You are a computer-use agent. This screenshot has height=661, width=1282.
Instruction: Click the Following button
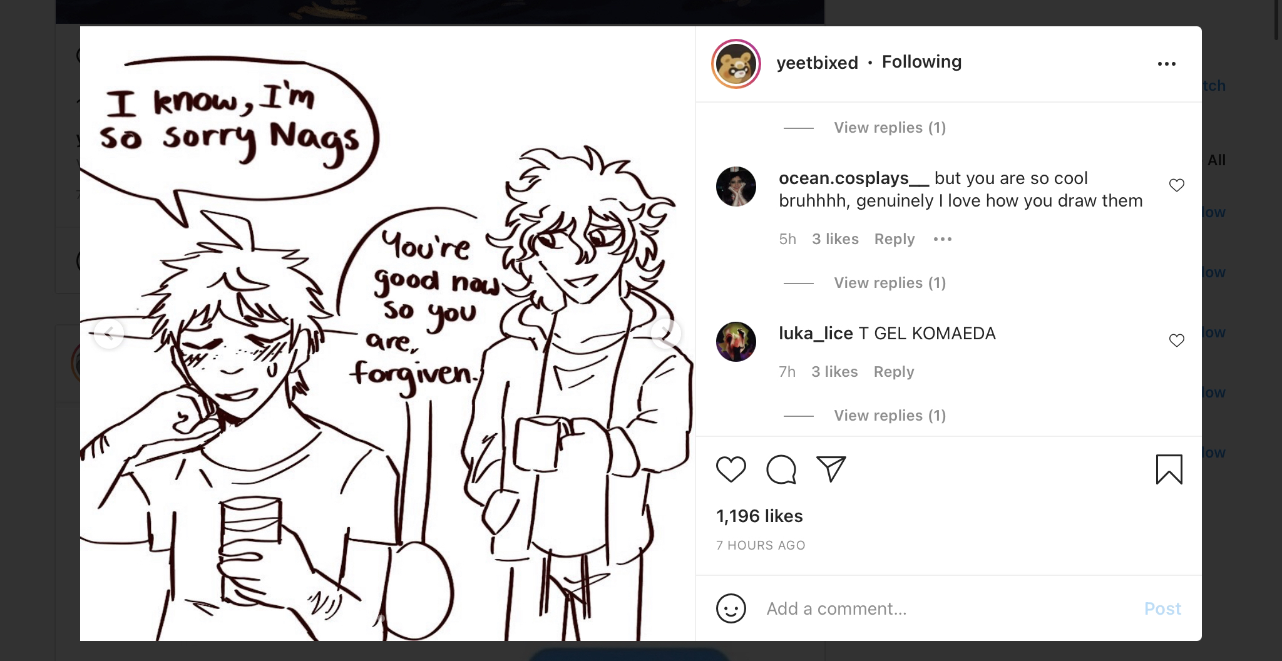[x=921, y=62]
